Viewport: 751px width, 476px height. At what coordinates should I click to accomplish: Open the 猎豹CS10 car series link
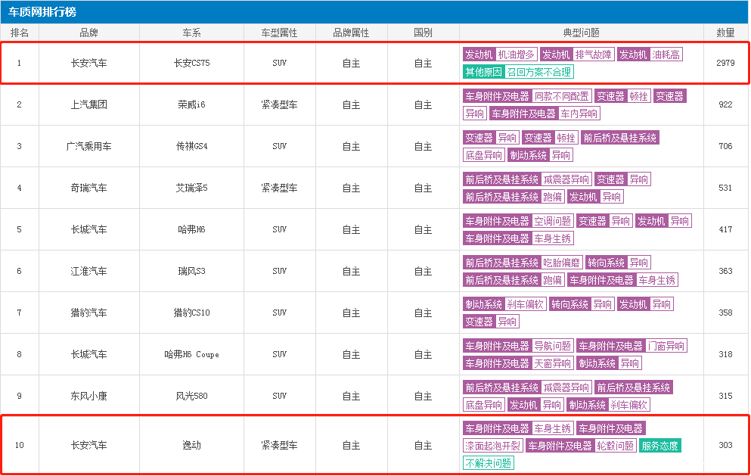(191, 313)
